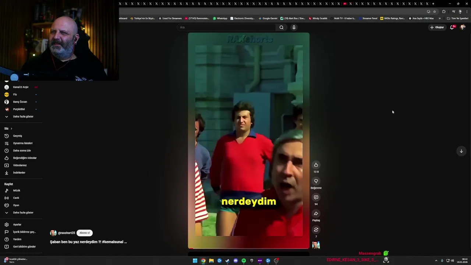Open Tüm Yer İşaretleri folder
Viewport: 471px width, 265px height.
457,18
